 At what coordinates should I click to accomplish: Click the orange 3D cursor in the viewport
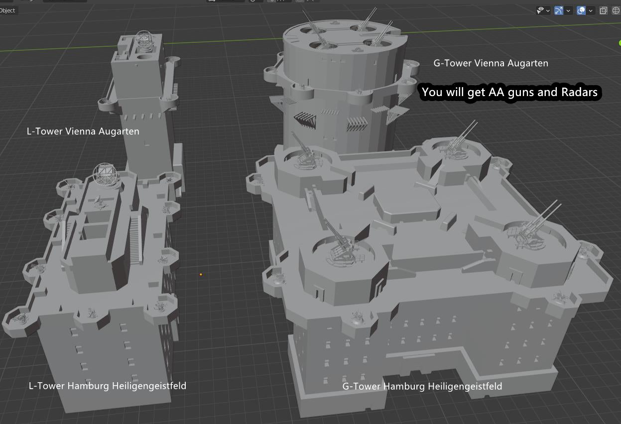tap(200, 274)
